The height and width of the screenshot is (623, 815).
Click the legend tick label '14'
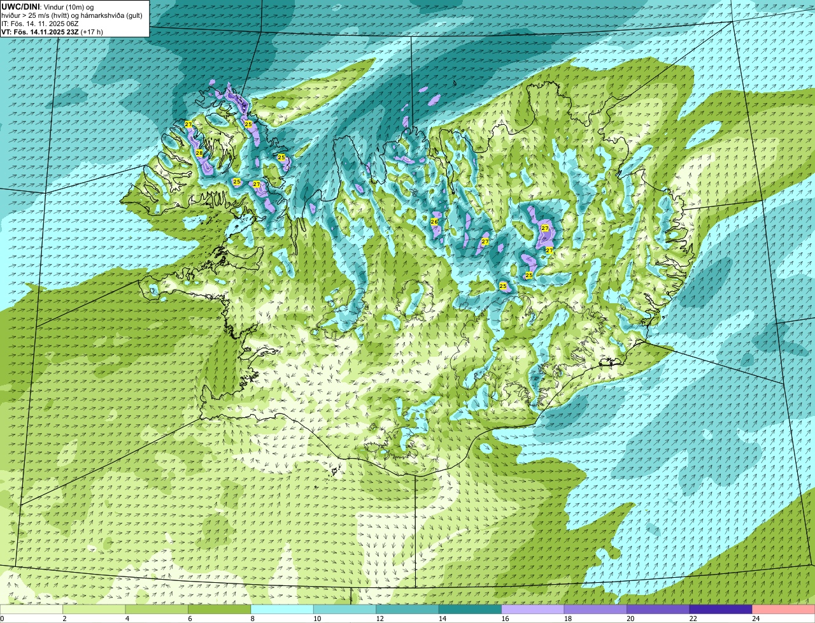[443, 618]
